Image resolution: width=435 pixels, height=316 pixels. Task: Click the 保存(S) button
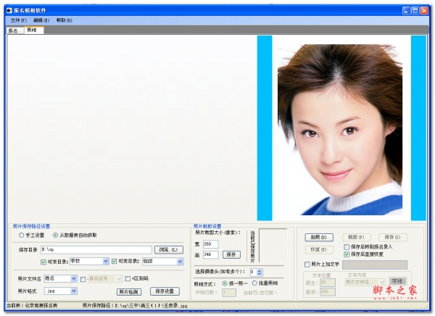tap(392, 237)
